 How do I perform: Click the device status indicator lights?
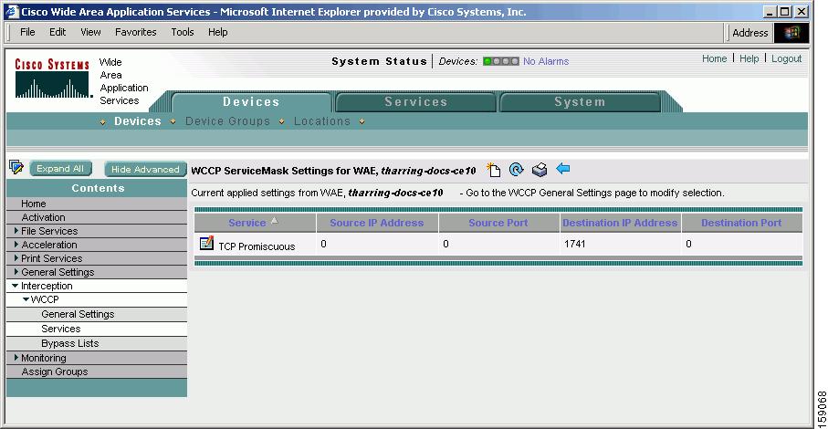pyautogui.click(x=500, y=61)
